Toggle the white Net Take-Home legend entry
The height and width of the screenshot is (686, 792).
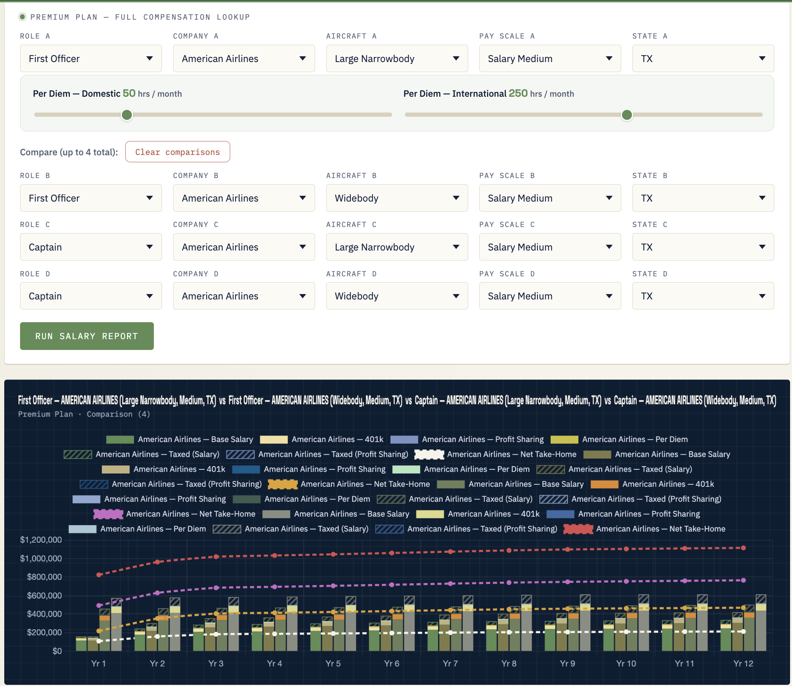pyautogui.click(x=495, y=454)
